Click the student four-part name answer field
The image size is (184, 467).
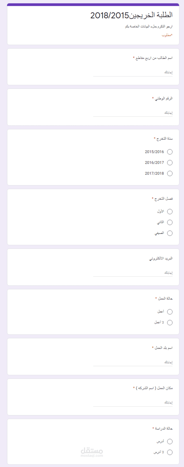click(x=133, y=72)
